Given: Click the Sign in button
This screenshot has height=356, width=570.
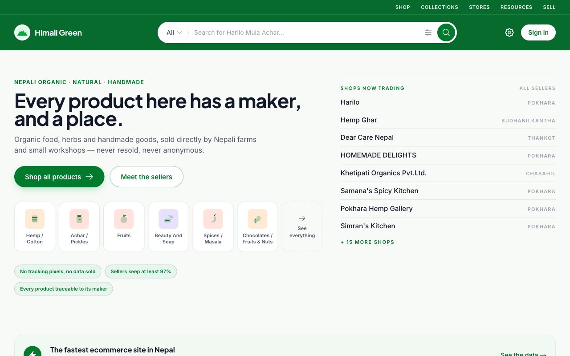Looking at the screenshot, I should click(538, 32).
